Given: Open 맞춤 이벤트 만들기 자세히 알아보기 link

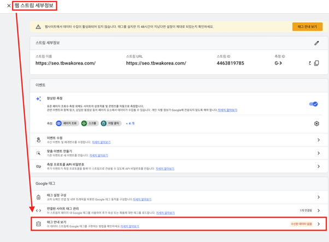Looking at the screenshot, I should pos(98,156).
